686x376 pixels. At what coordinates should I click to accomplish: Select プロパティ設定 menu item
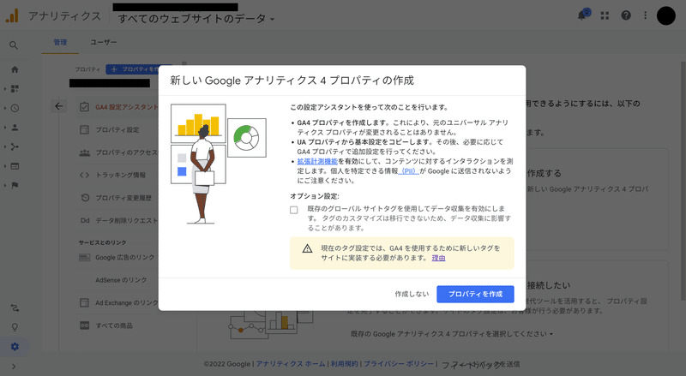coord(118,130)
